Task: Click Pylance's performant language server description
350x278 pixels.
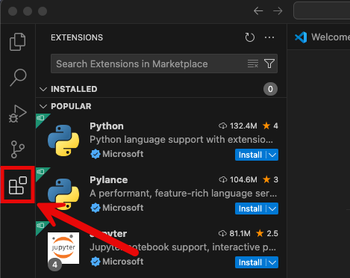Action: [184, 194]
